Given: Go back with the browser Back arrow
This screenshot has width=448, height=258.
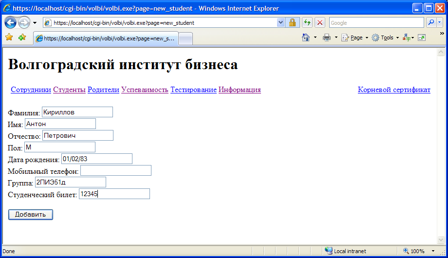Looking at the screenshot, I should click(x=11, y=22).
